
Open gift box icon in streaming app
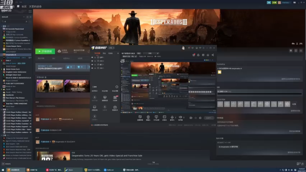pyautogui.click(x=194, y=55)
